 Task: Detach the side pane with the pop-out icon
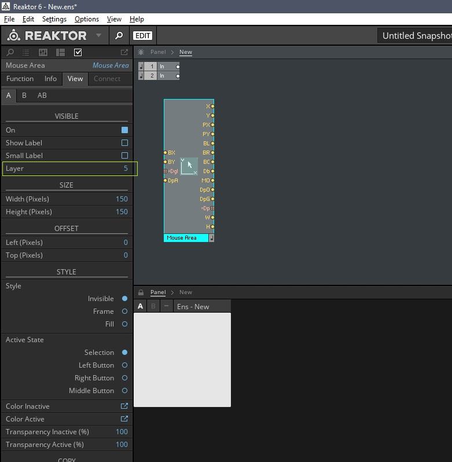tap(124, 52)
